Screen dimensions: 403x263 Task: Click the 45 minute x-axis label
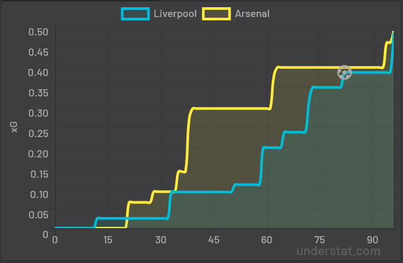(214, 240)
